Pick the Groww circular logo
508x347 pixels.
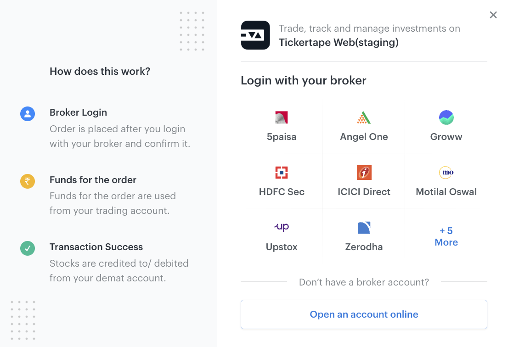click(x=446, y=118)
